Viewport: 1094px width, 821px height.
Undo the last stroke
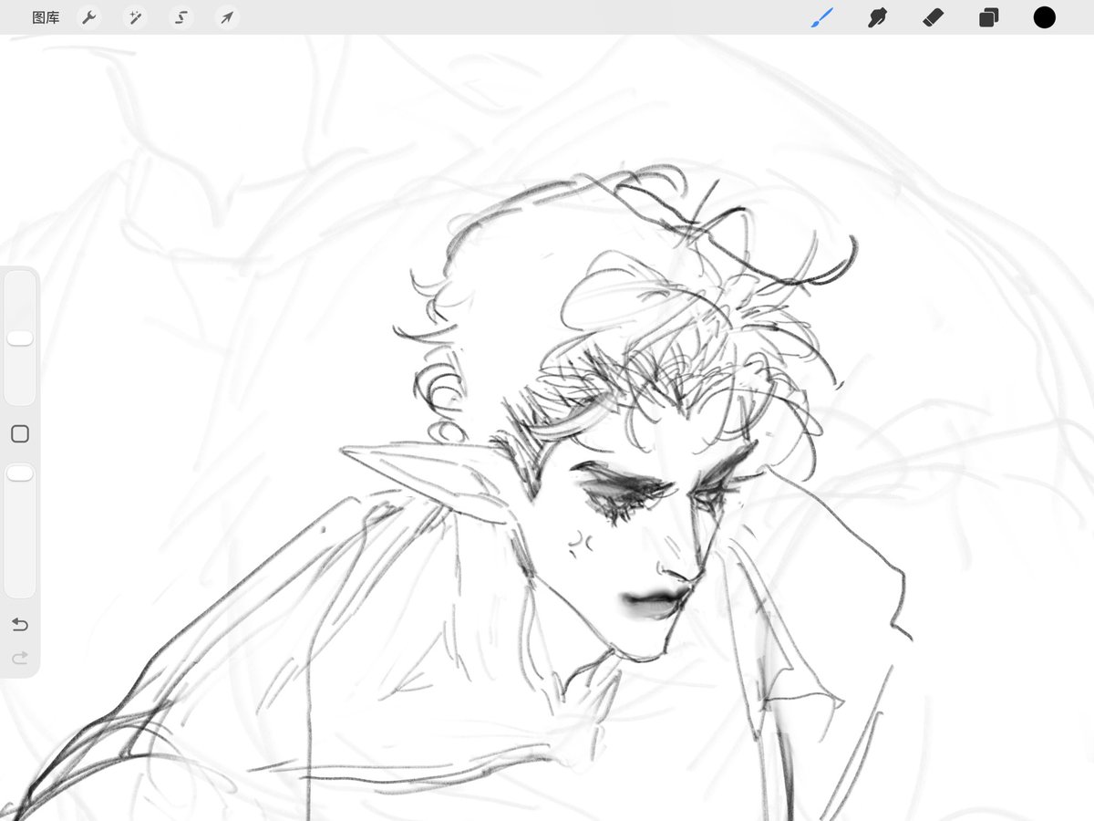click(19, 625)
